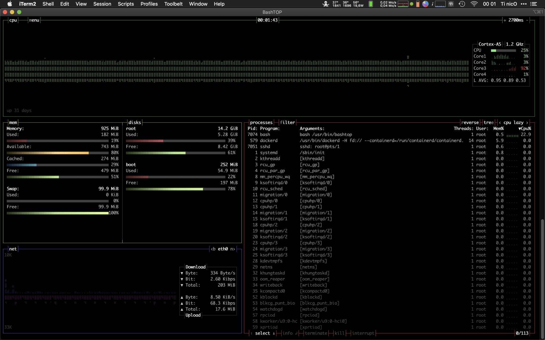Click the filter option in processes
This screenshot has width=545, height=340.
(x=287, y=122)
